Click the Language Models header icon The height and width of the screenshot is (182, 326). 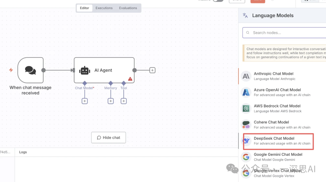[245, 16]
